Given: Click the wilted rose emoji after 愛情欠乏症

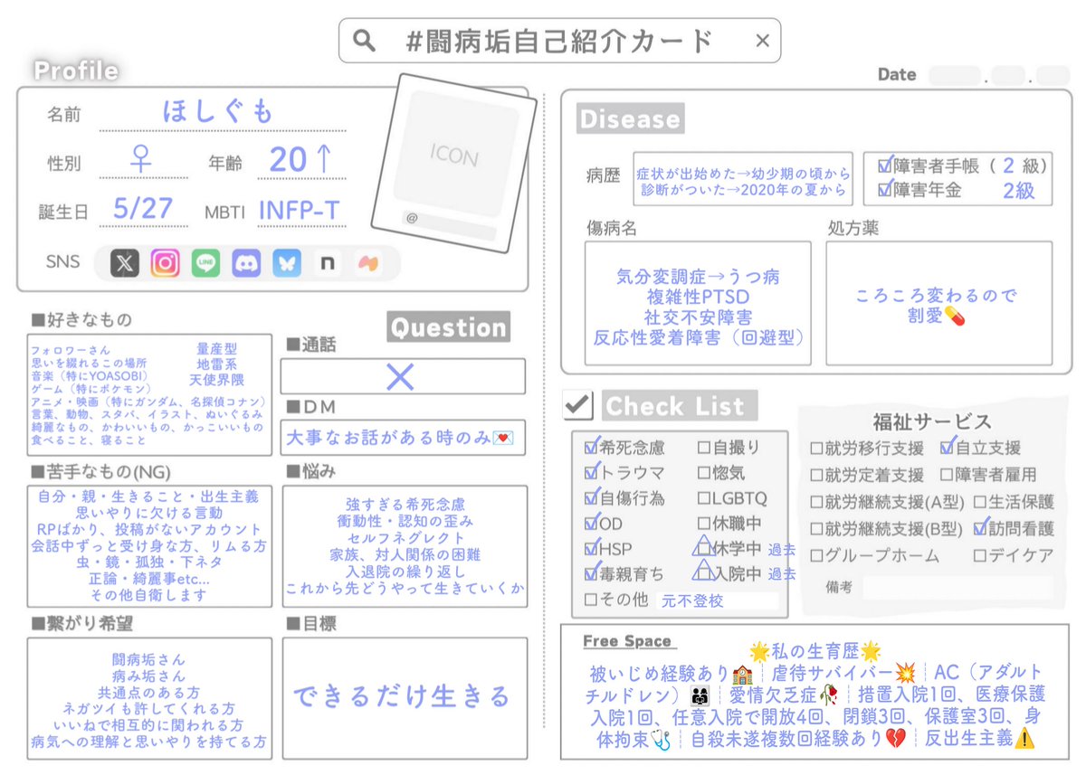Looking at the screenshot, I should pyautogui.click(x=828, y=695).
